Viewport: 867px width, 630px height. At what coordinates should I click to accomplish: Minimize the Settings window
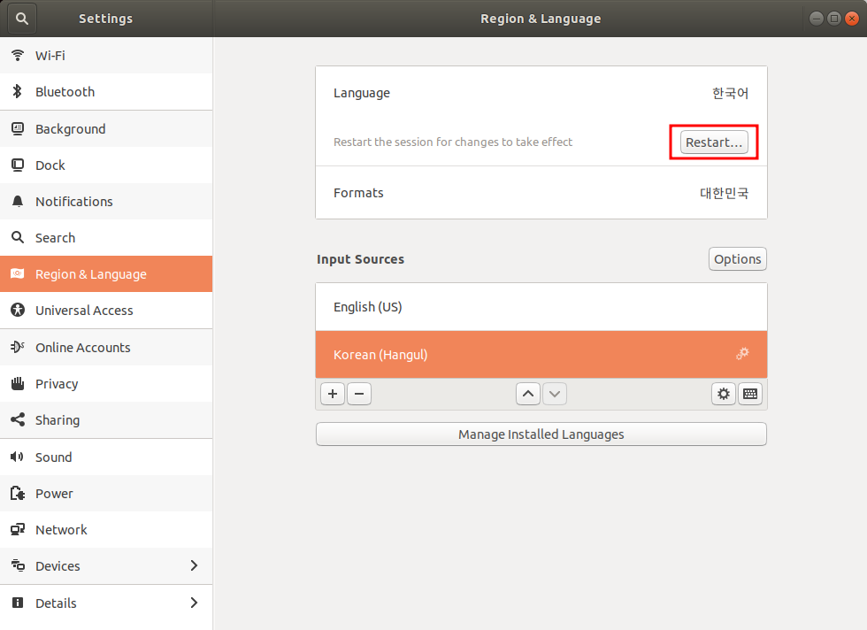pyautogui.click(x=816, y=19)
